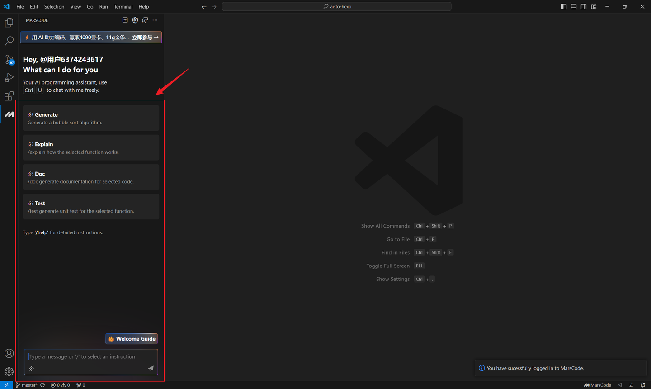Click the '/help' instruction text
The height and width of the screenshot is (389, 651).
42,232
